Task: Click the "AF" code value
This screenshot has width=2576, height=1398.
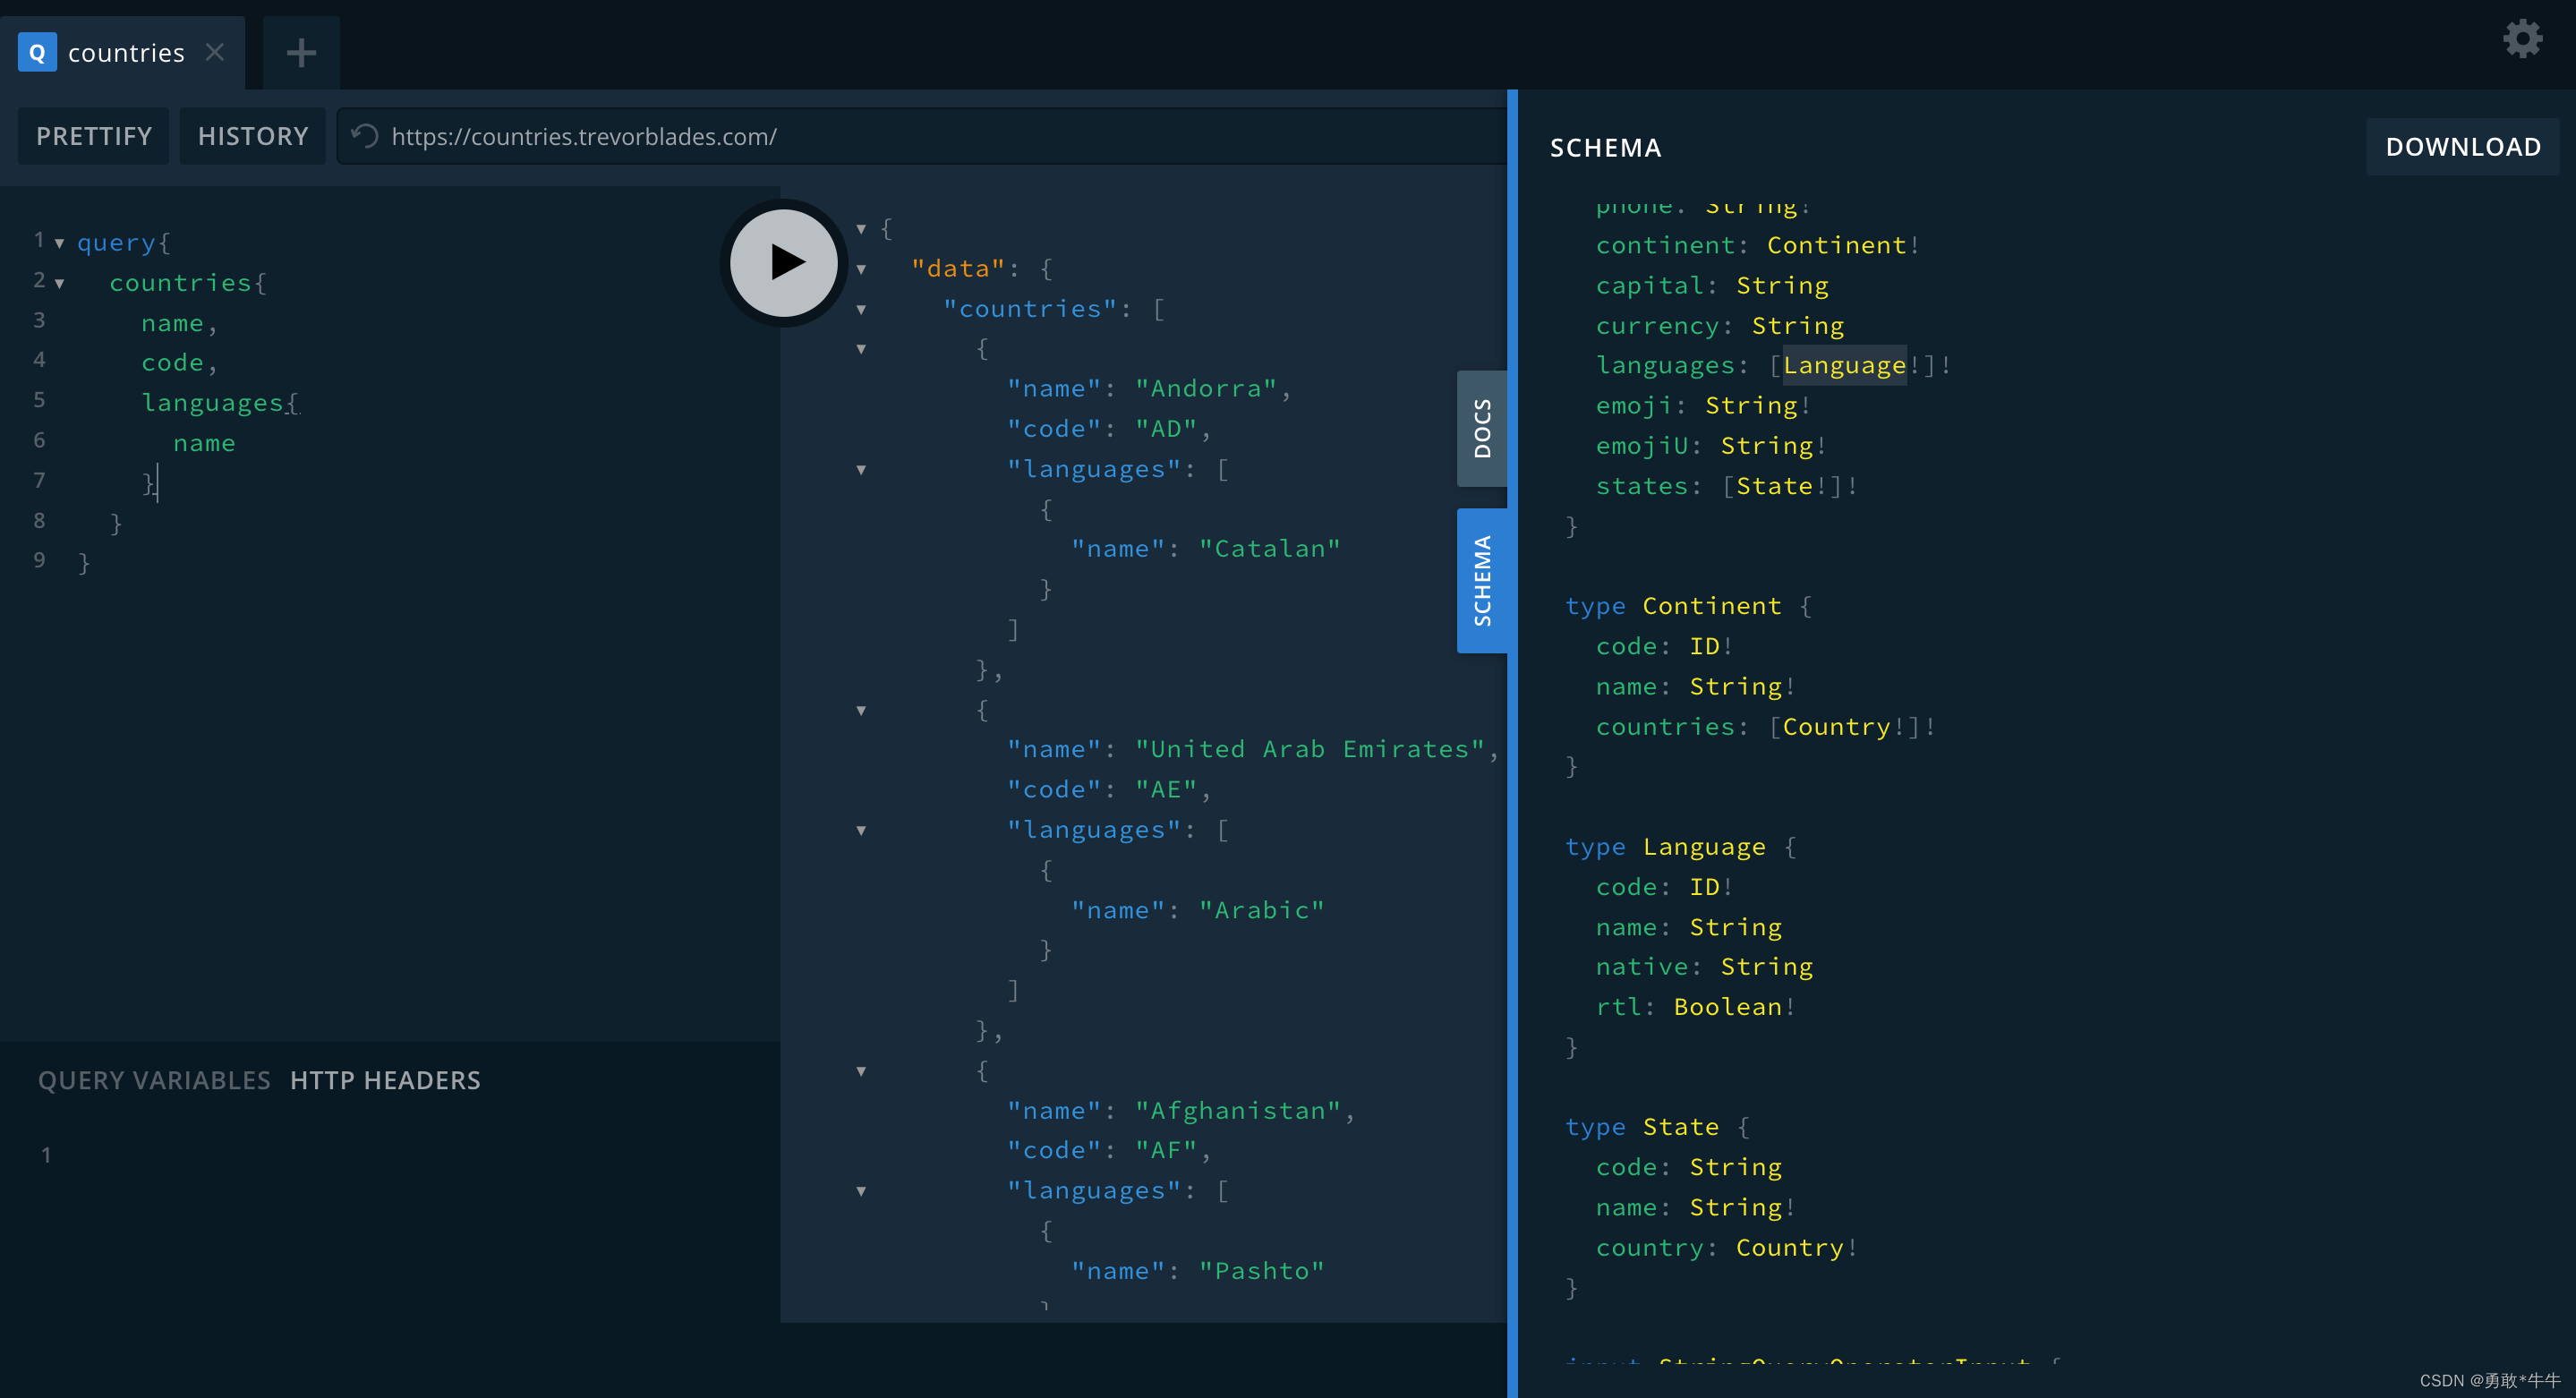Action: (1166, 1151)
